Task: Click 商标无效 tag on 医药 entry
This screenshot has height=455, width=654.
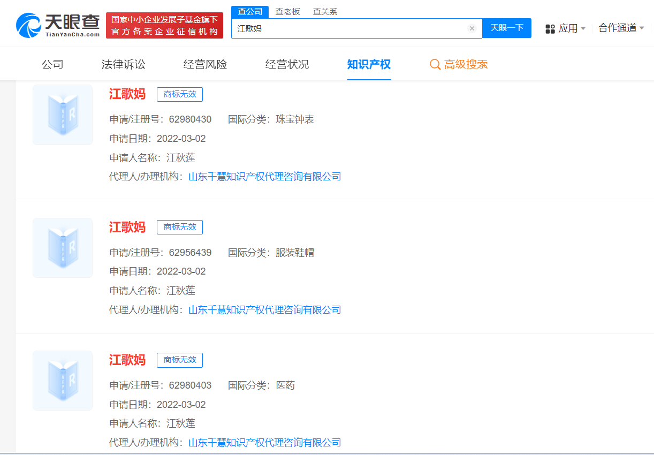Action: (x=180, y=360)
